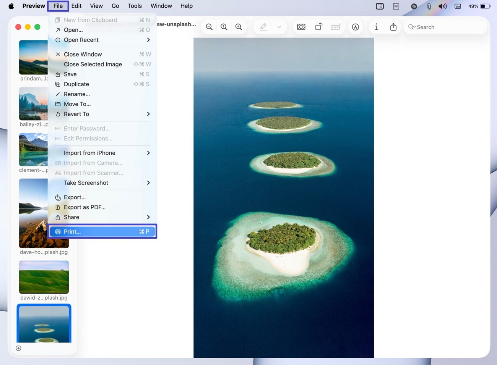Choose Save from the File menu
The height and width of the screenshot is (365, 497).
(x=102, y=74)
